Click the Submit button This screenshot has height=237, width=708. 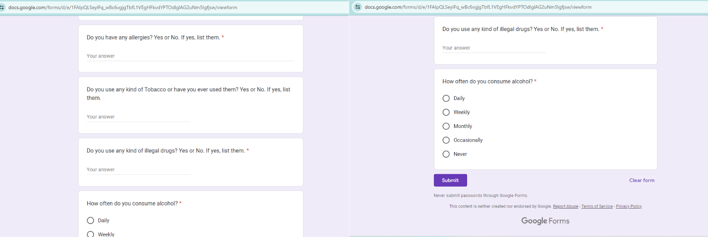point(450,180)
